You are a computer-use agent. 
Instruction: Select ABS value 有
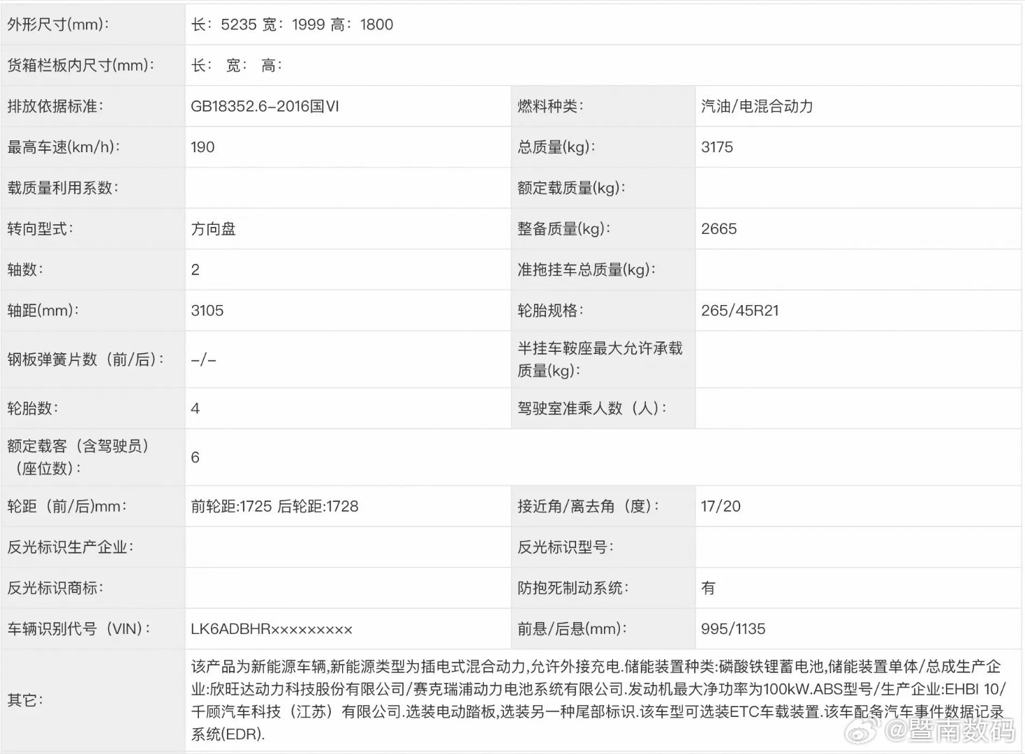click(708, 588)
